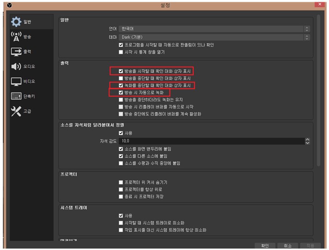Viewport: 329px width, 250px height.
Task: Toggle 녹화를 중단할 때 확인 대화 상자 표시
Action: tap(121, 85)
